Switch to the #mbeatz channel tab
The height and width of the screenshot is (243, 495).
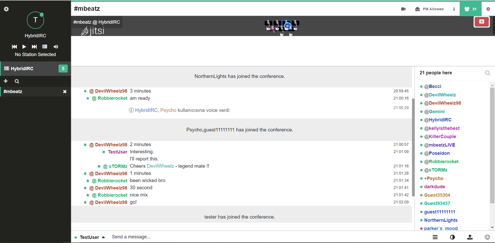click(x=31, y=92)
